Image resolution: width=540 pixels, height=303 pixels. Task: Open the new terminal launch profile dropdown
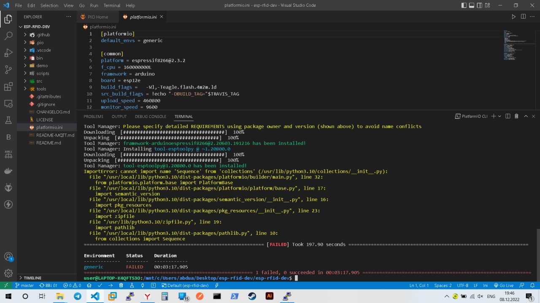click(x=499, y=116)
